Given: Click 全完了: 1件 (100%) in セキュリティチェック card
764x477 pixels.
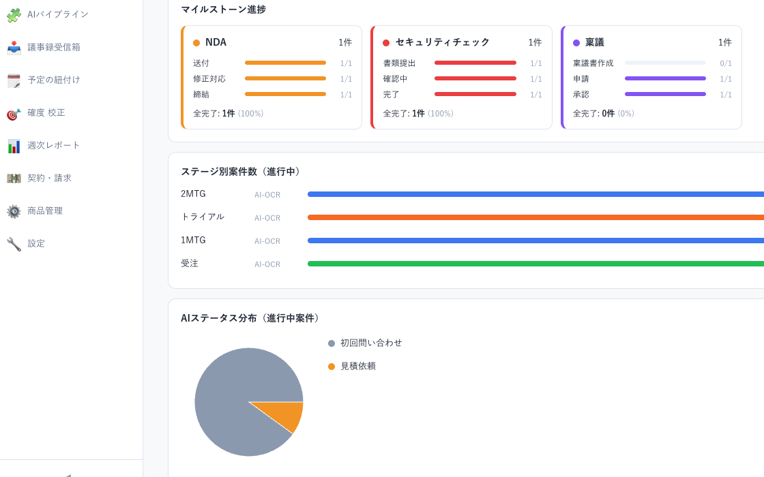Looking at the screenshot, I should point(418,113).
